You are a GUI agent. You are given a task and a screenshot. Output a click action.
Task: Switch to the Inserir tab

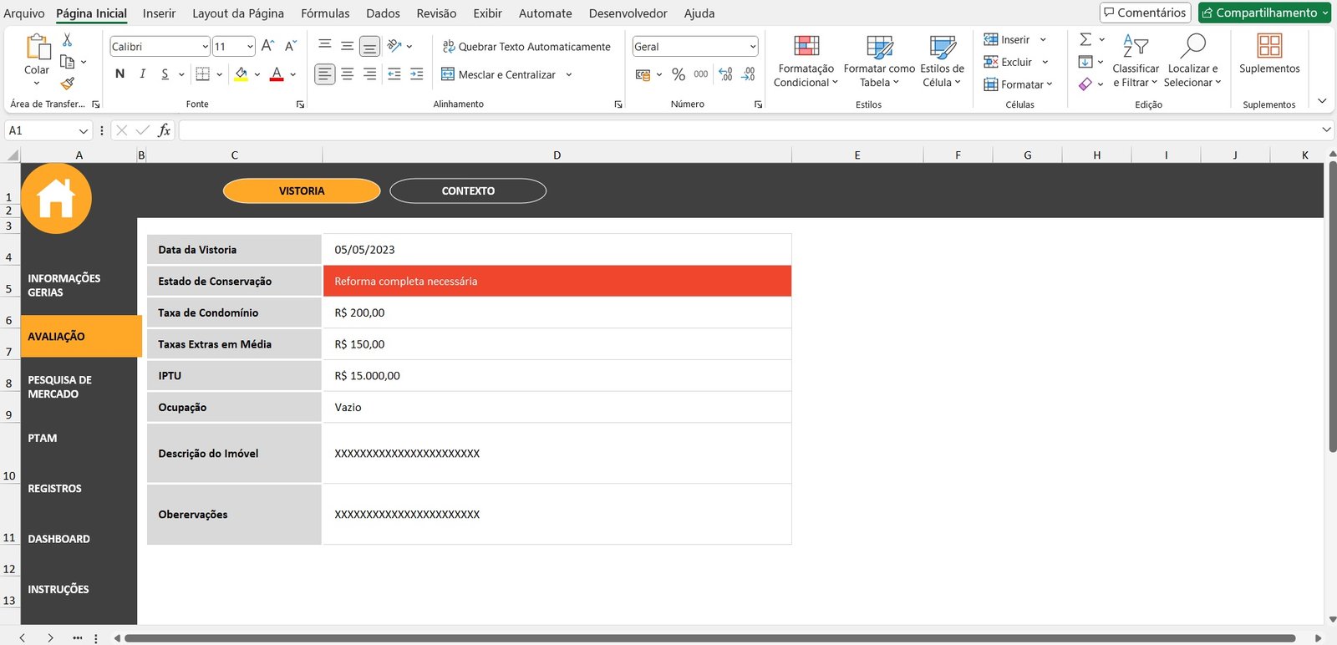(159, 13)
